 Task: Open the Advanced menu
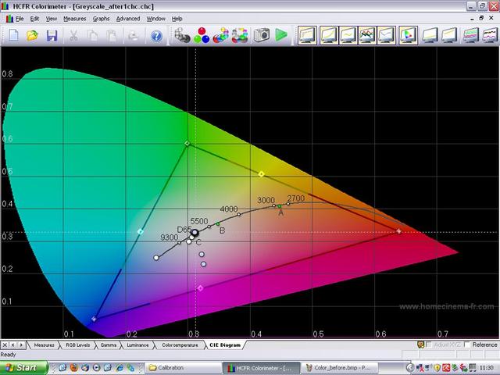point(128,19)
